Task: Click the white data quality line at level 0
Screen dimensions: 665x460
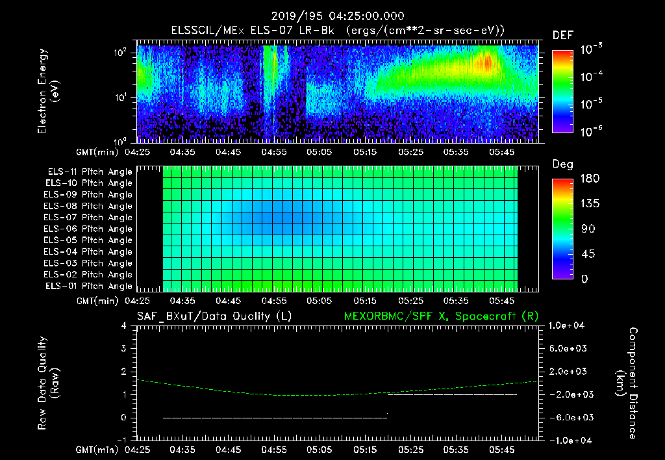Action: (x=275, y=418)
